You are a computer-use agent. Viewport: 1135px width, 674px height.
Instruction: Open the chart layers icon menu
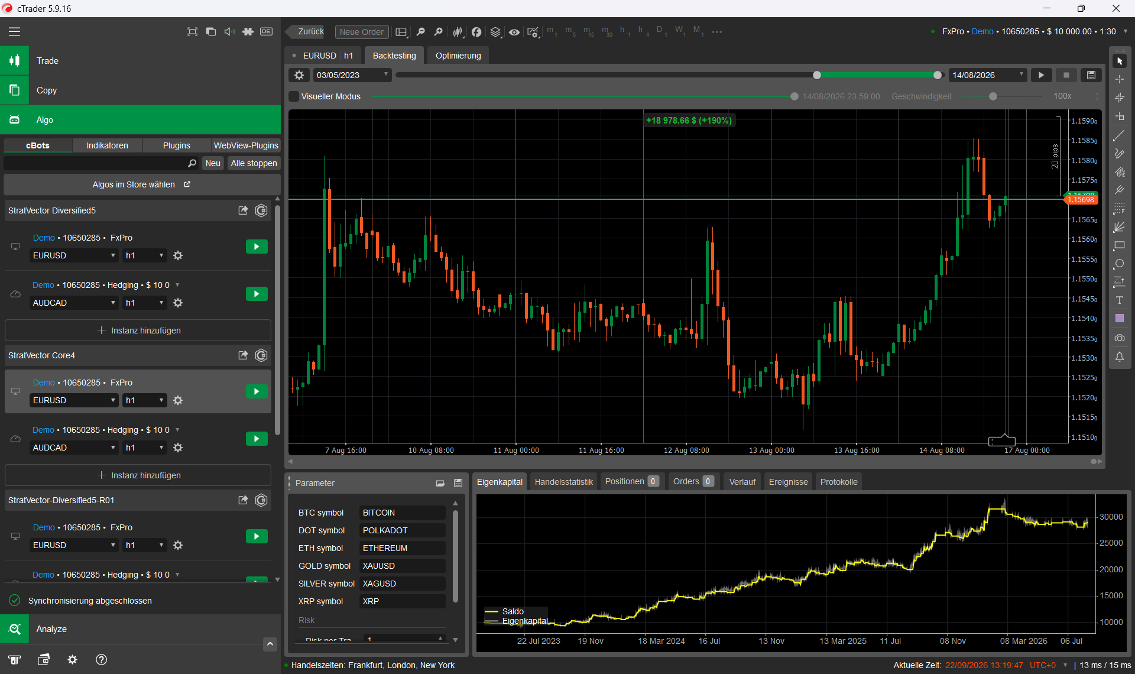click(x=495, y=32)
